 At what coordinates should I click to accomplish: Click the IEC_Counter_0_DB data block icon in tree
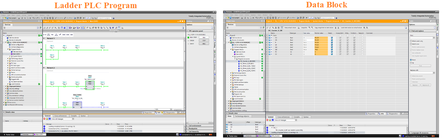point(239,61)
